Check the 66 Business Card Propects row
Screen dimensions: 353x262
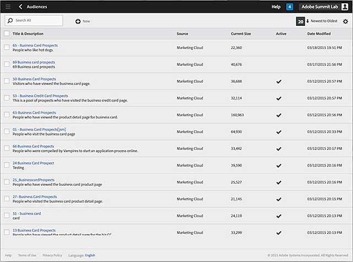click(7, 148)
